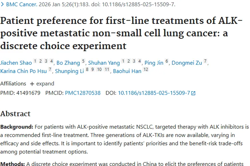
Task: Click affiliation superscript 6 after Ping Jin
Action: tap(167, 61)
